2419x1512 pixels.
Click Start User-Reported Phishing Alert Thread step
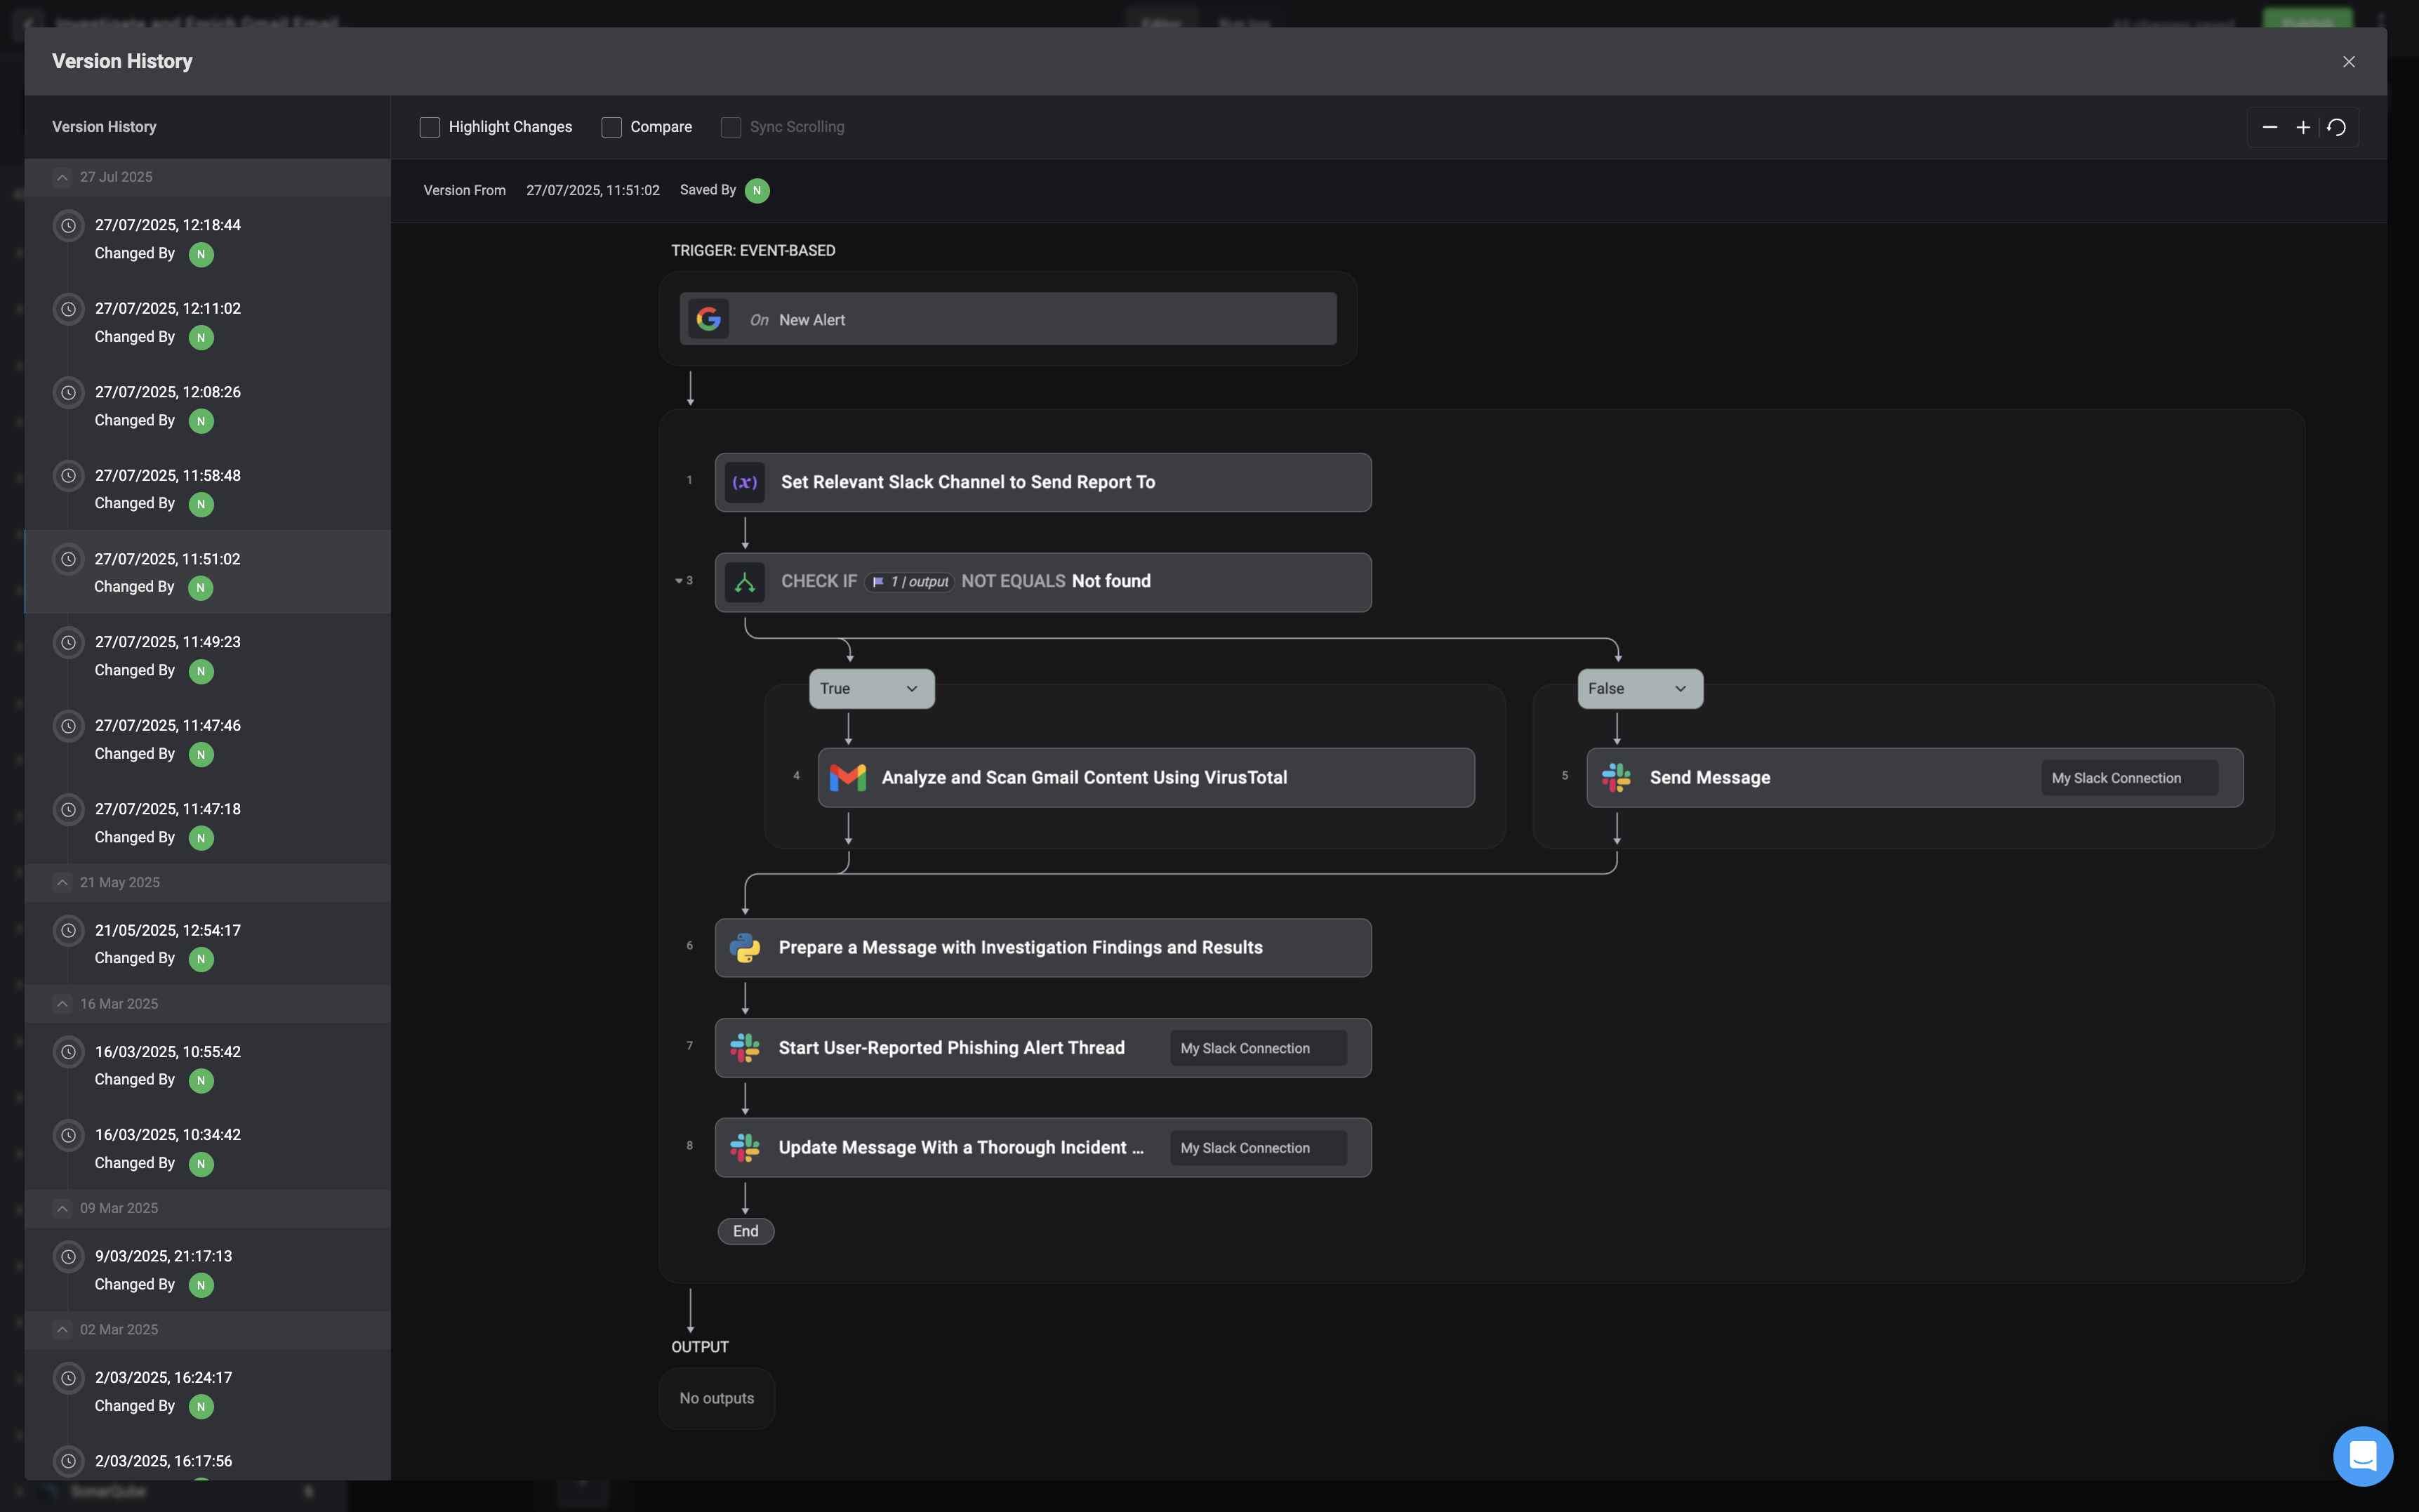[x=951, y=1047]
